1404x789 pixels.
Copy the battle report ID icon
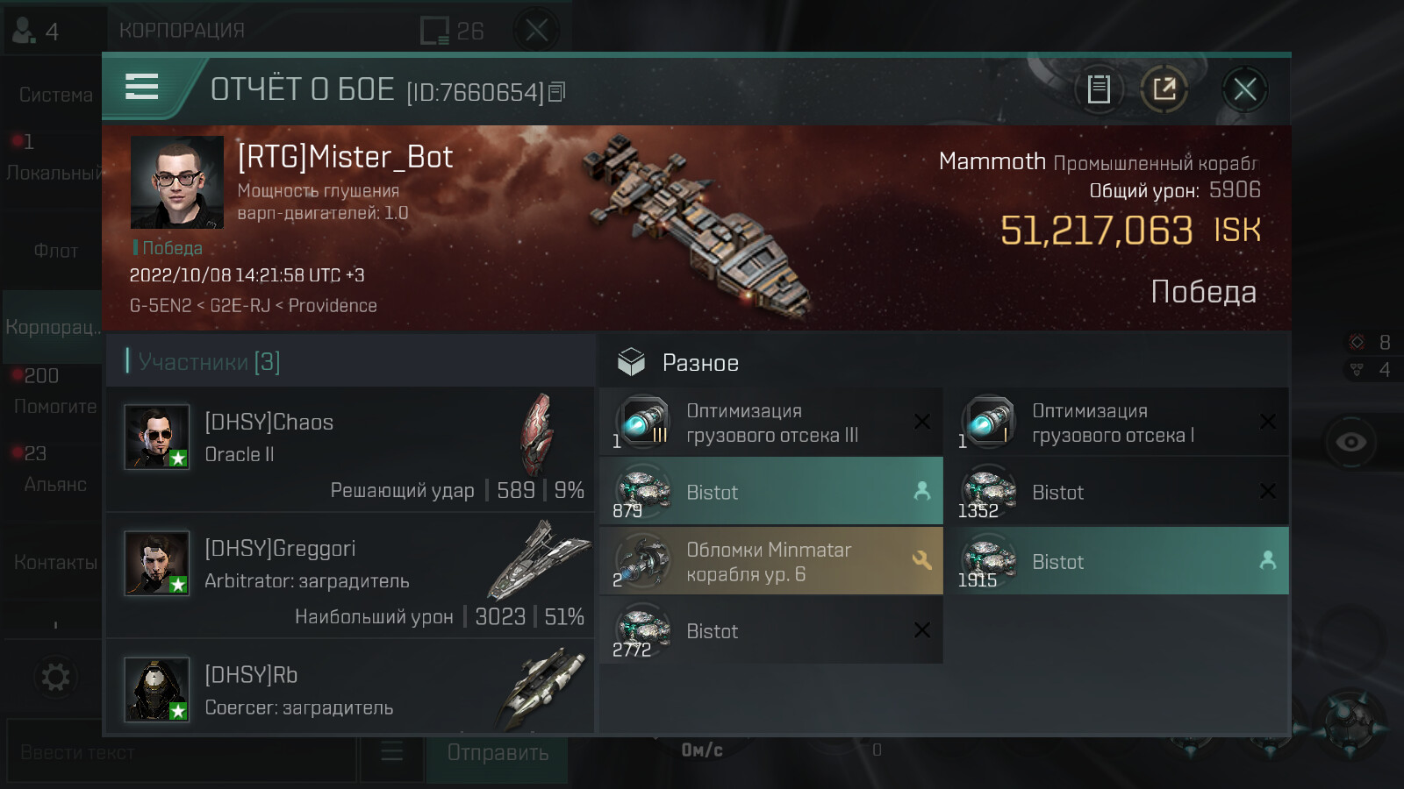pyautogui.click(x=557, y=92)
